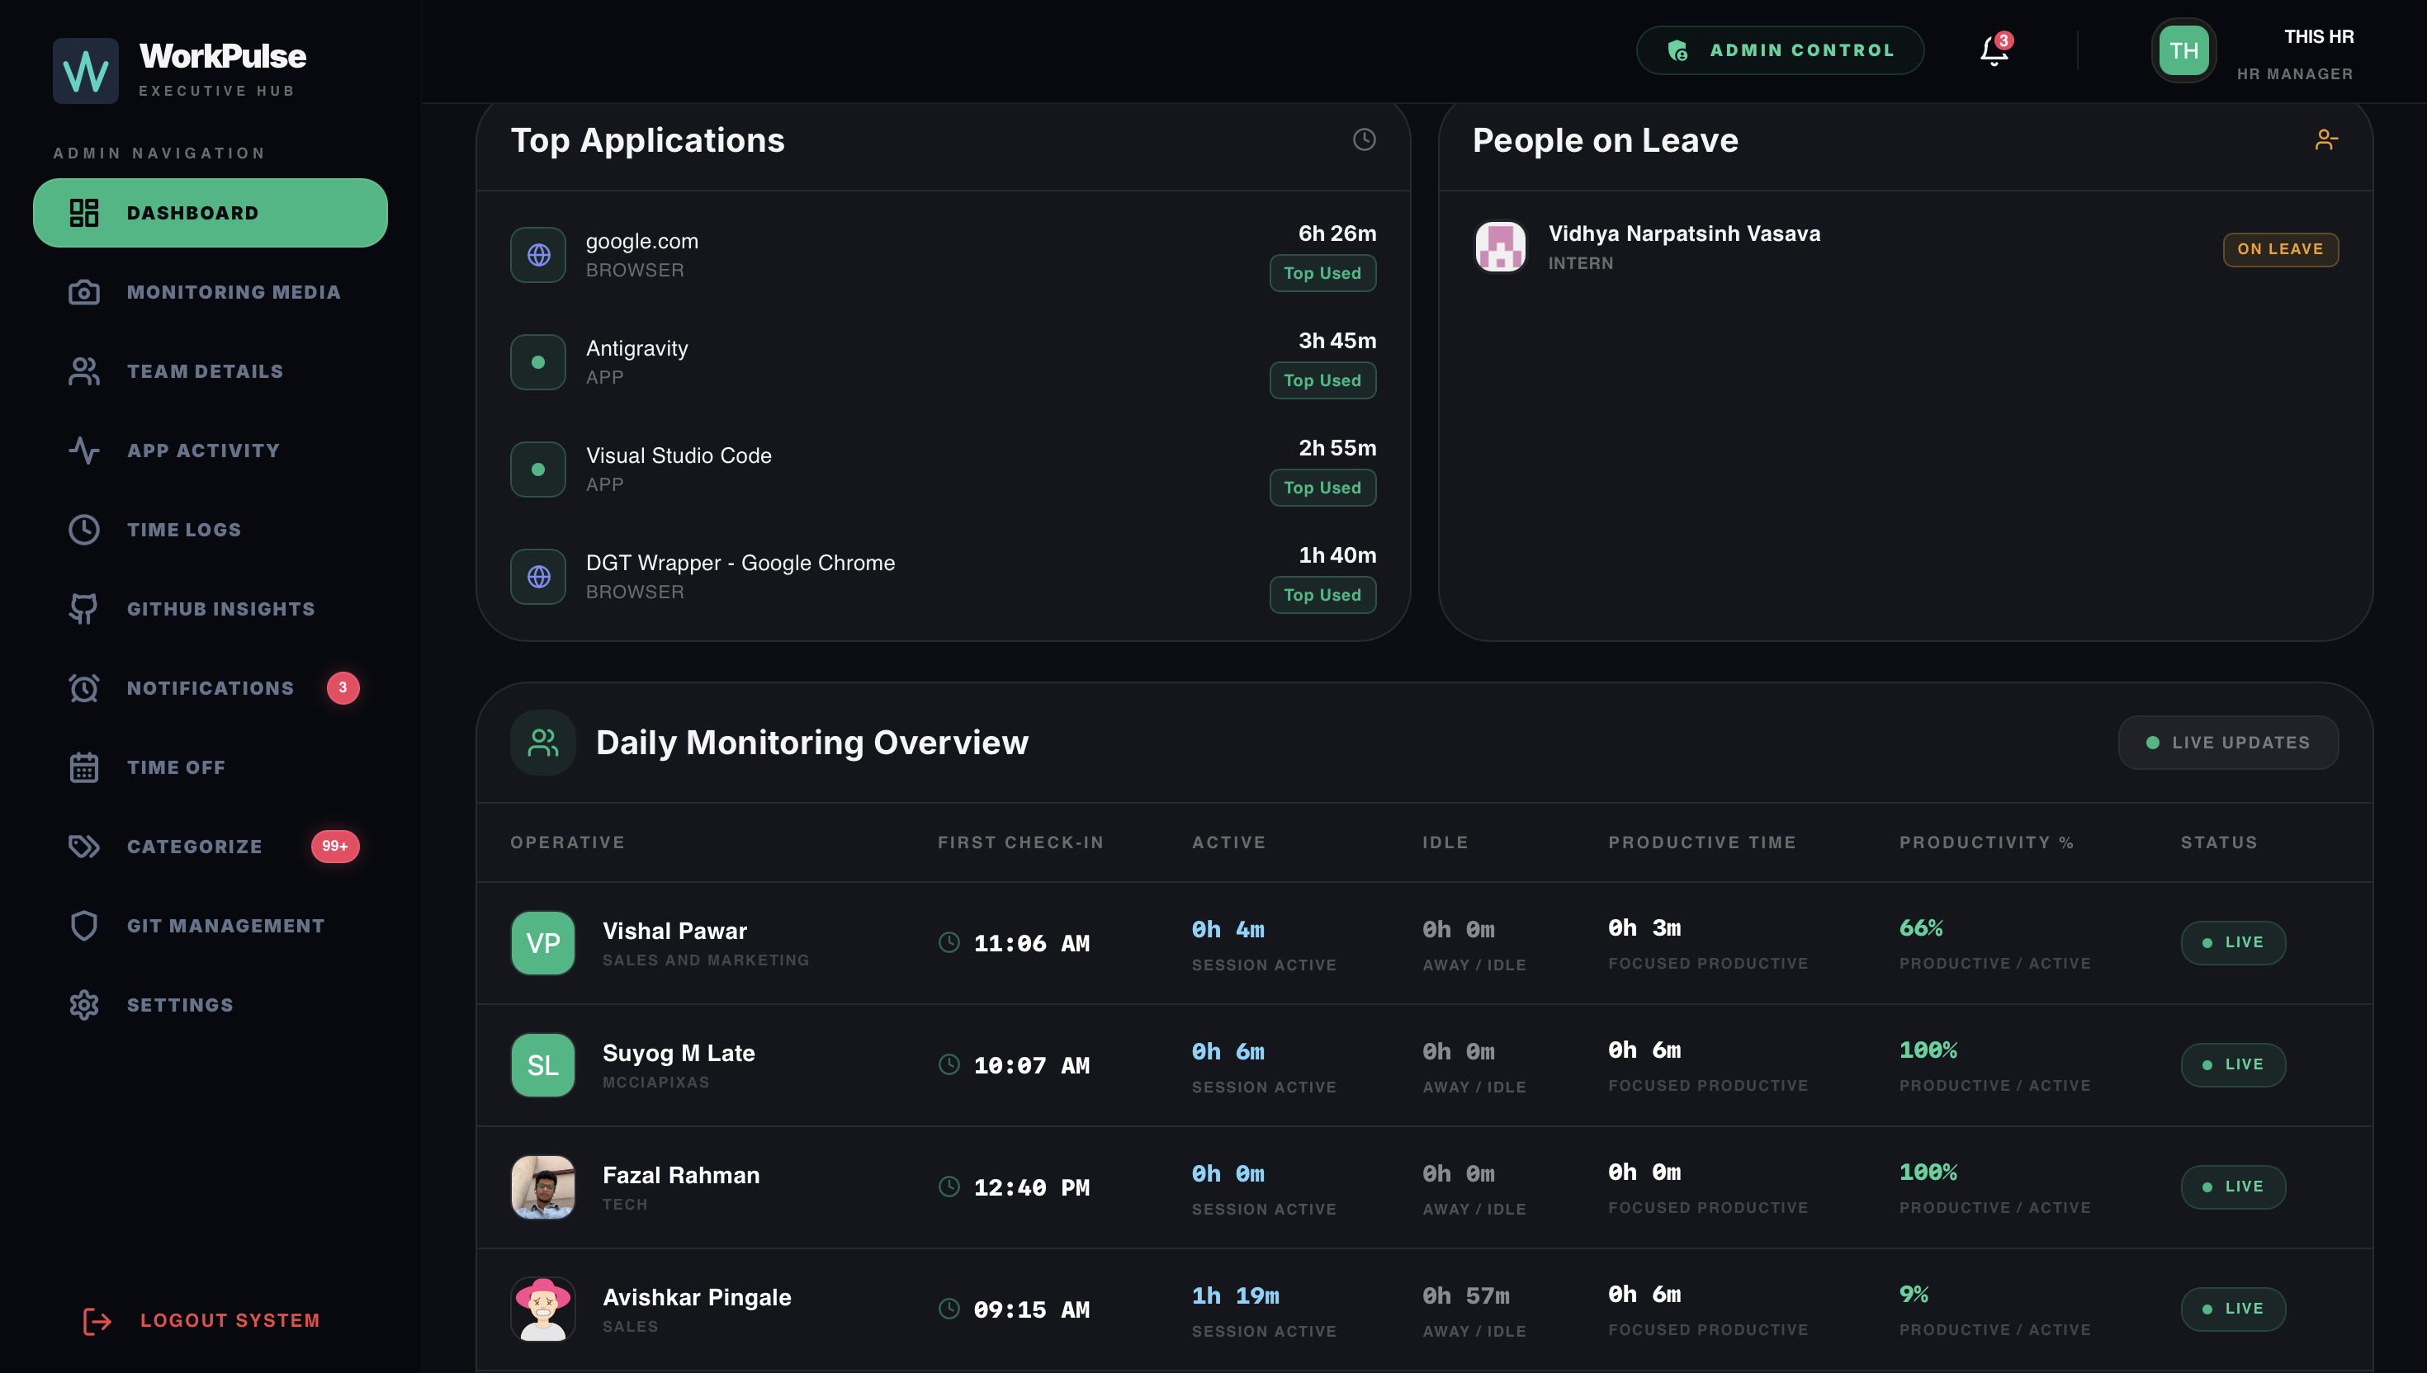Image resolution: width=2427 pixels, height=1373 pixels.
Task: Click the DGT Wrapper Chrome globe icon
Action: pyautogui.click(x=538, y=577)
